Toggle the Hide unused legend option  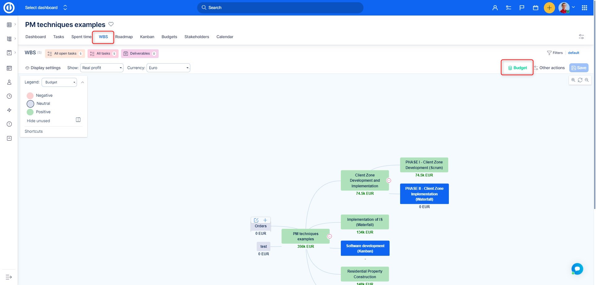tap(78, 120)
